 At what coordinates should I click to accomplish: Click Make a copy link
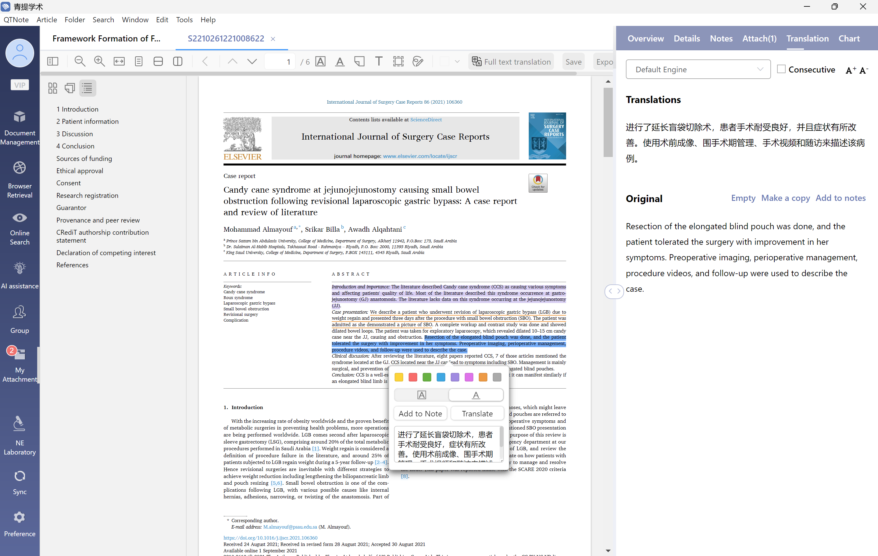(785, 198)
